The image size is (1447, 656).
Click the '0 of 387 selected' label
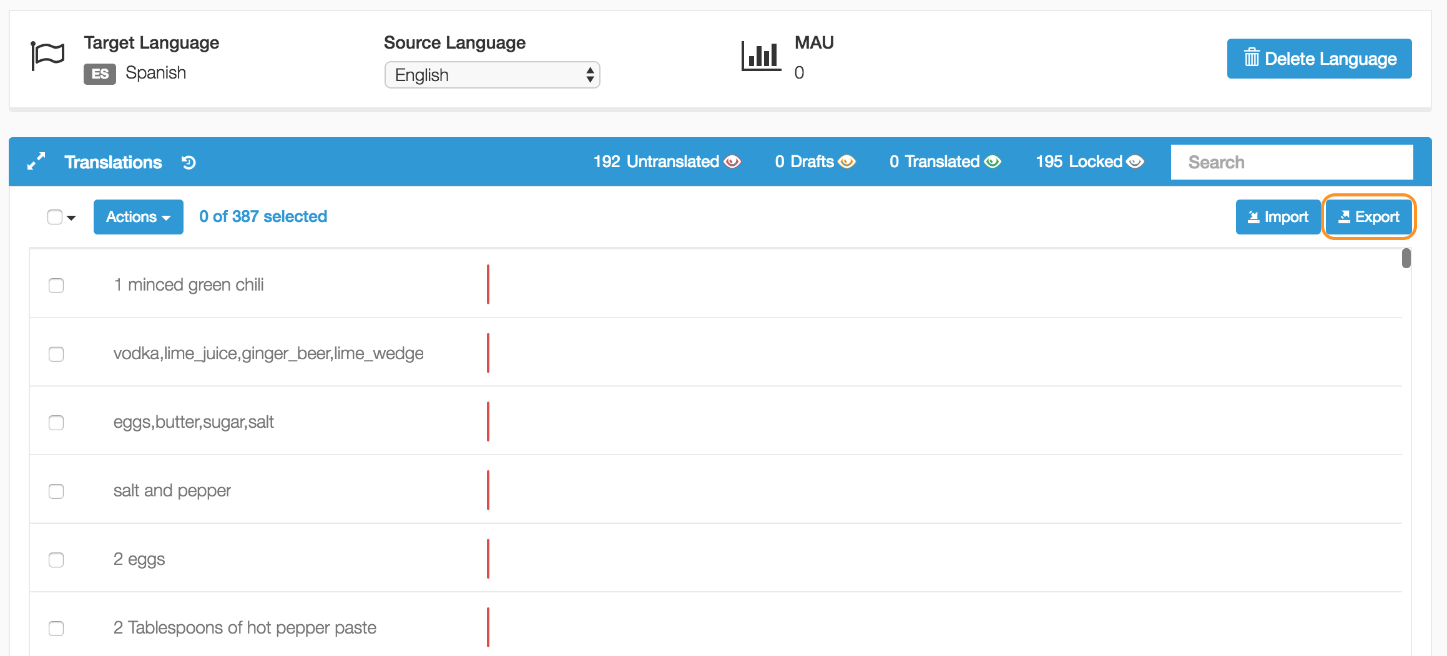pyautogui.click(x=263, y=216)
